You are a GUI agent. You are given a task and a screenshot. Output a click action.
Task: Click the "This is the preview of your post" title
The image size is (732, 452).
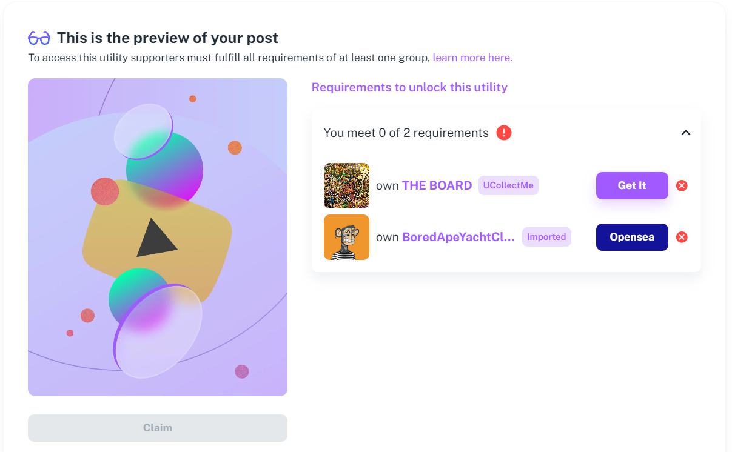click(167, 38)
